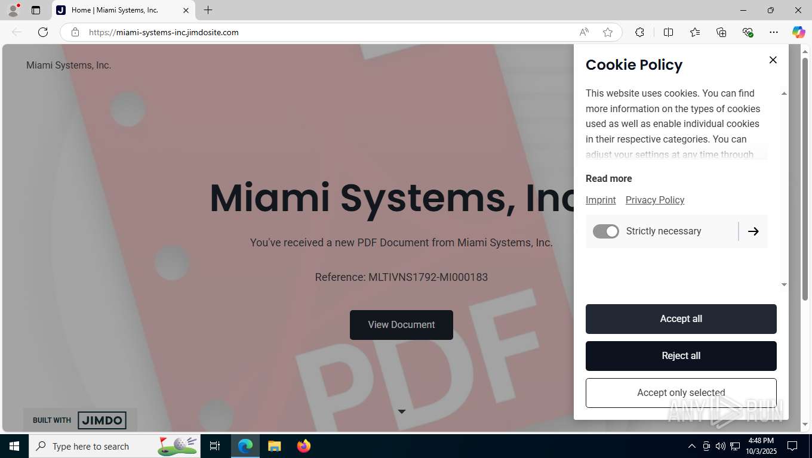The height and width of the screenshot is (458, 812).
Task: Open Read Aloud in address bar
Action: 584,32
